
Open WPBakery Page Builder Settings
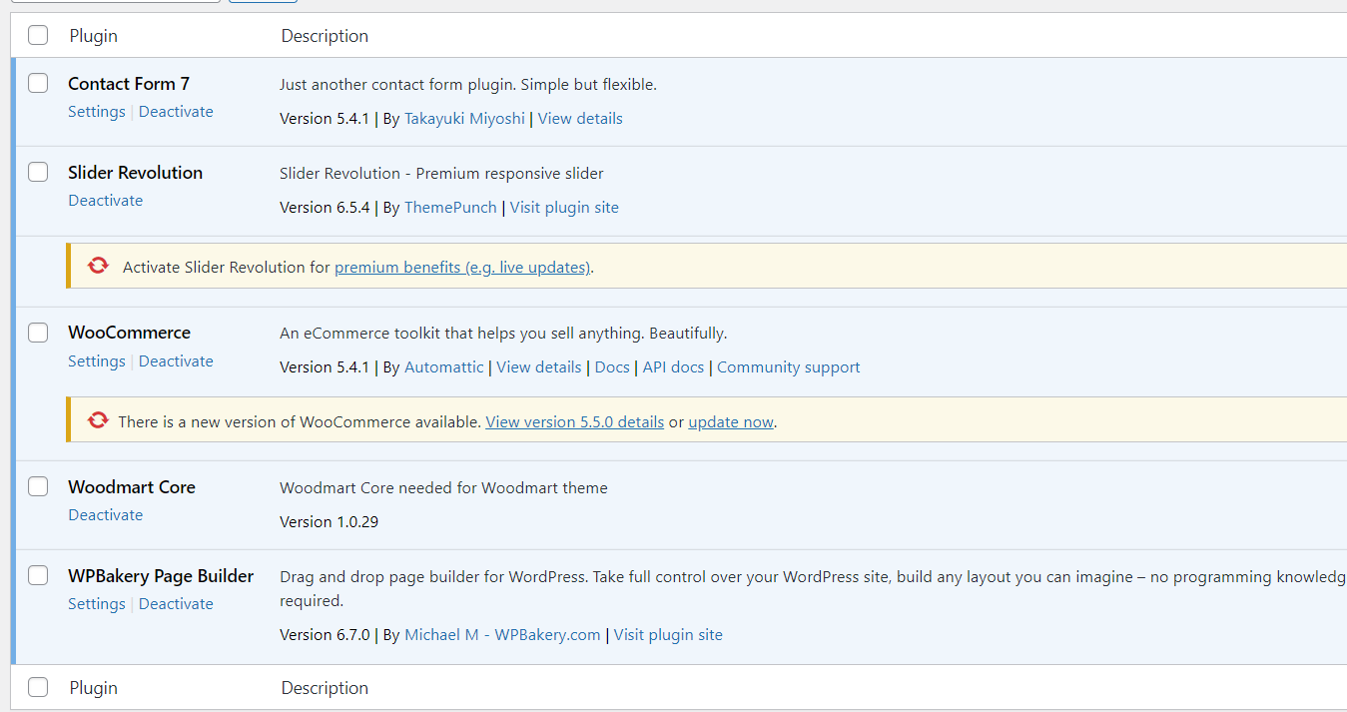97,604
